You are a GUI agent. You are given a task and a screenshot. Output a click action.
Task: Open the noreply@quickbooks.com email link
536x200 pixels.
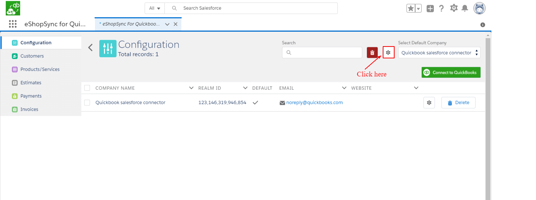[314, 103]
